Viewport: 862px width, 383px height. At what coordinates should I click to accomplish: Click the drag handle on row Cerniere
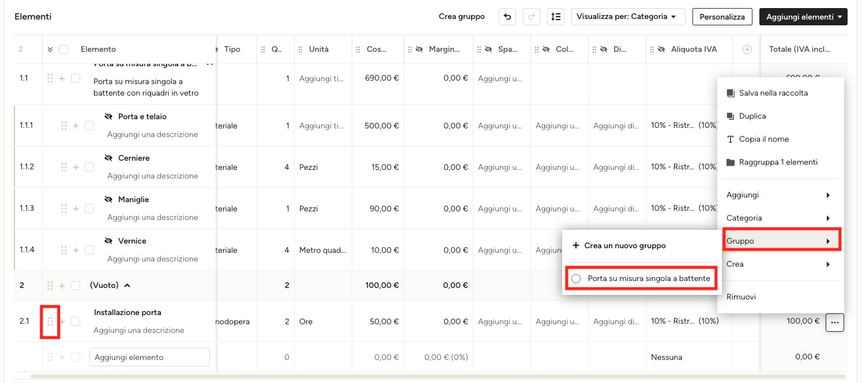pyautogui.click(x=64, y=167)
